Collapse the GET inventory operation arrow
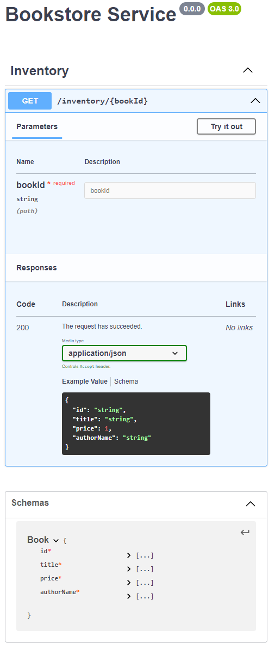 click(x=255, y=101)
